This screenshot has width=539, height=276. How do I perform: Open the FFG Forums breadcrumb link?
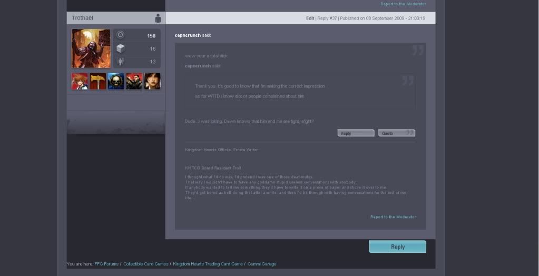(x=106, y=264)
